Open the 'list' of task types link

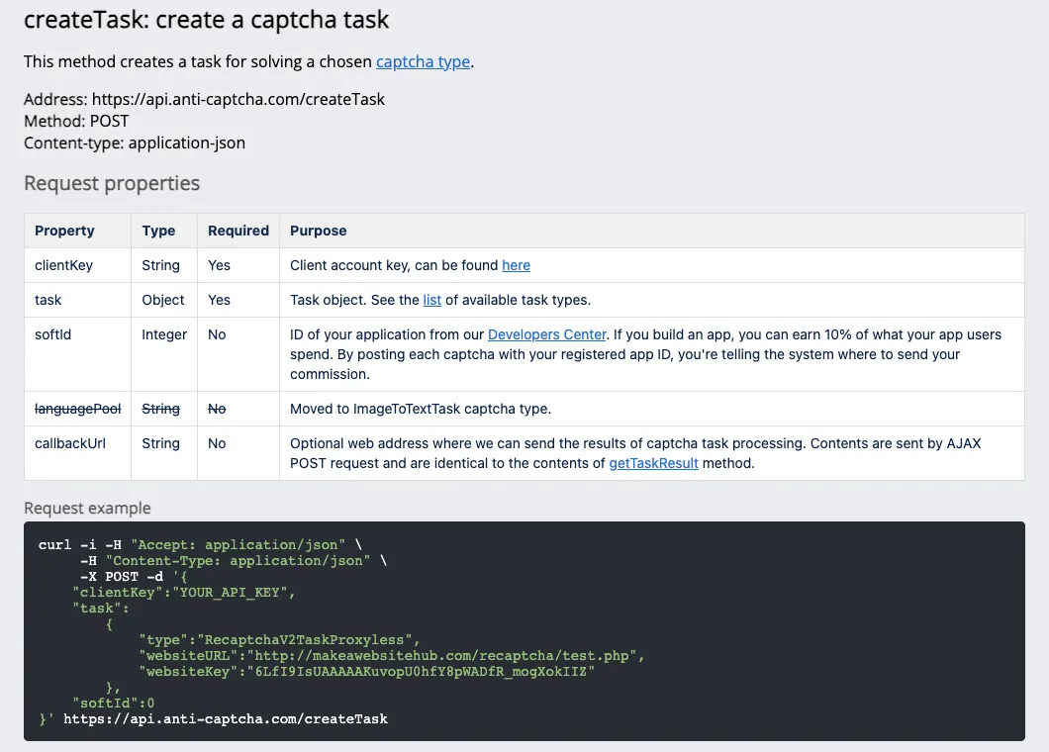tap(431, 300)
